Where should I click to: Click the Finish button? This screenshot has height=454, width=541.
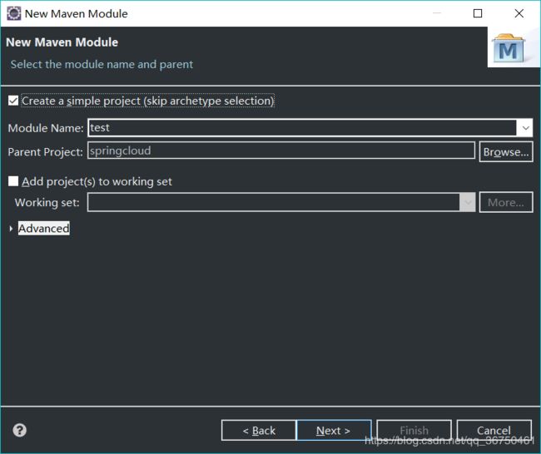(x=414, y=430)
